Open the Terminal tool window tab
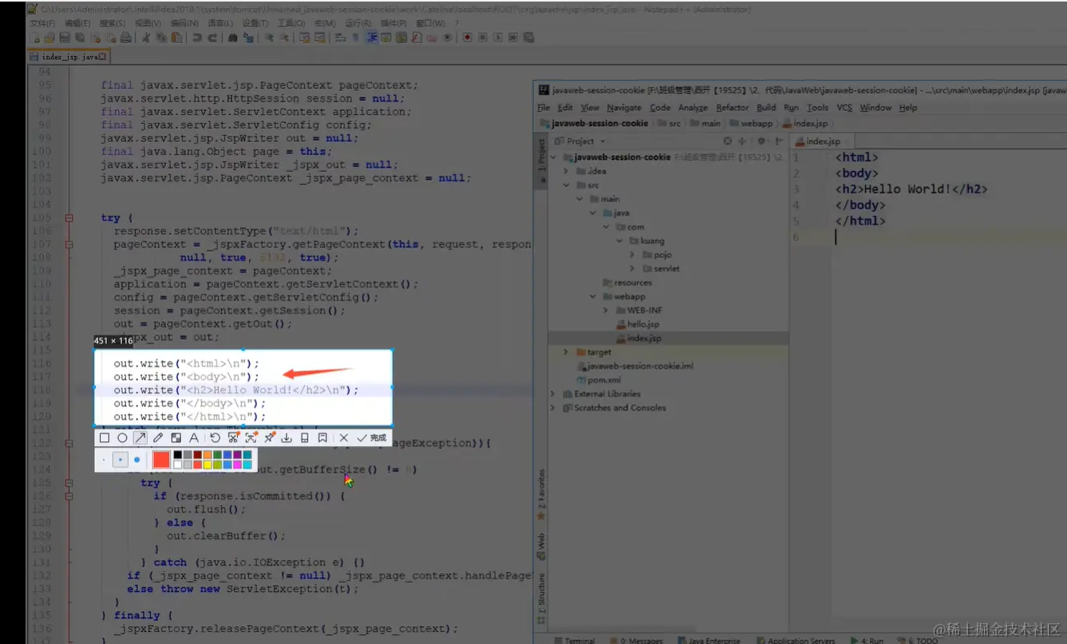1067x644 pixels. point(575,640)
